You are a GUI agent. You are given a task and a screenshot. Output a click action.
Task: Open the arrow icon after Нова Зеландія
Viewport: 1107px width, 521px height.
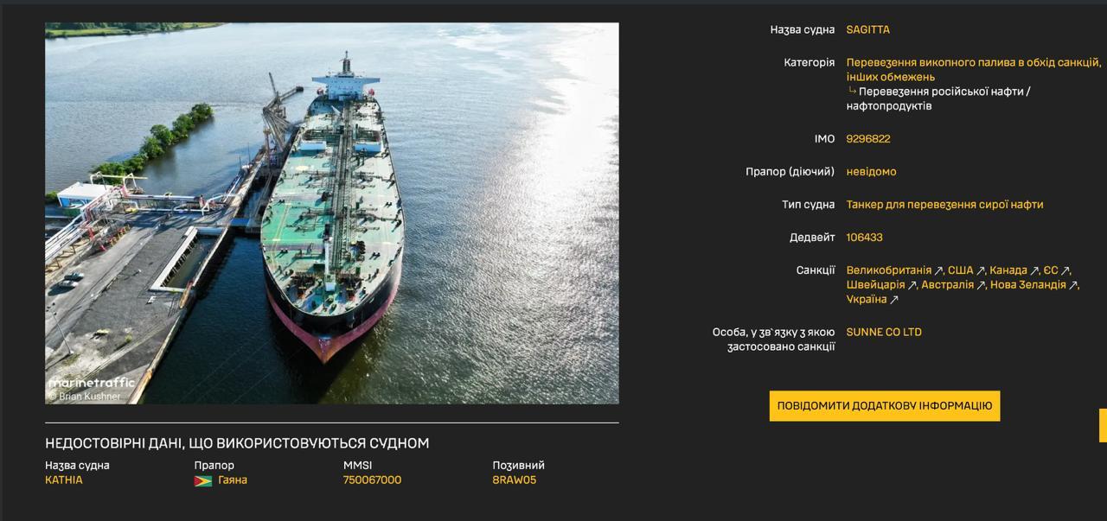point(1073,285)
